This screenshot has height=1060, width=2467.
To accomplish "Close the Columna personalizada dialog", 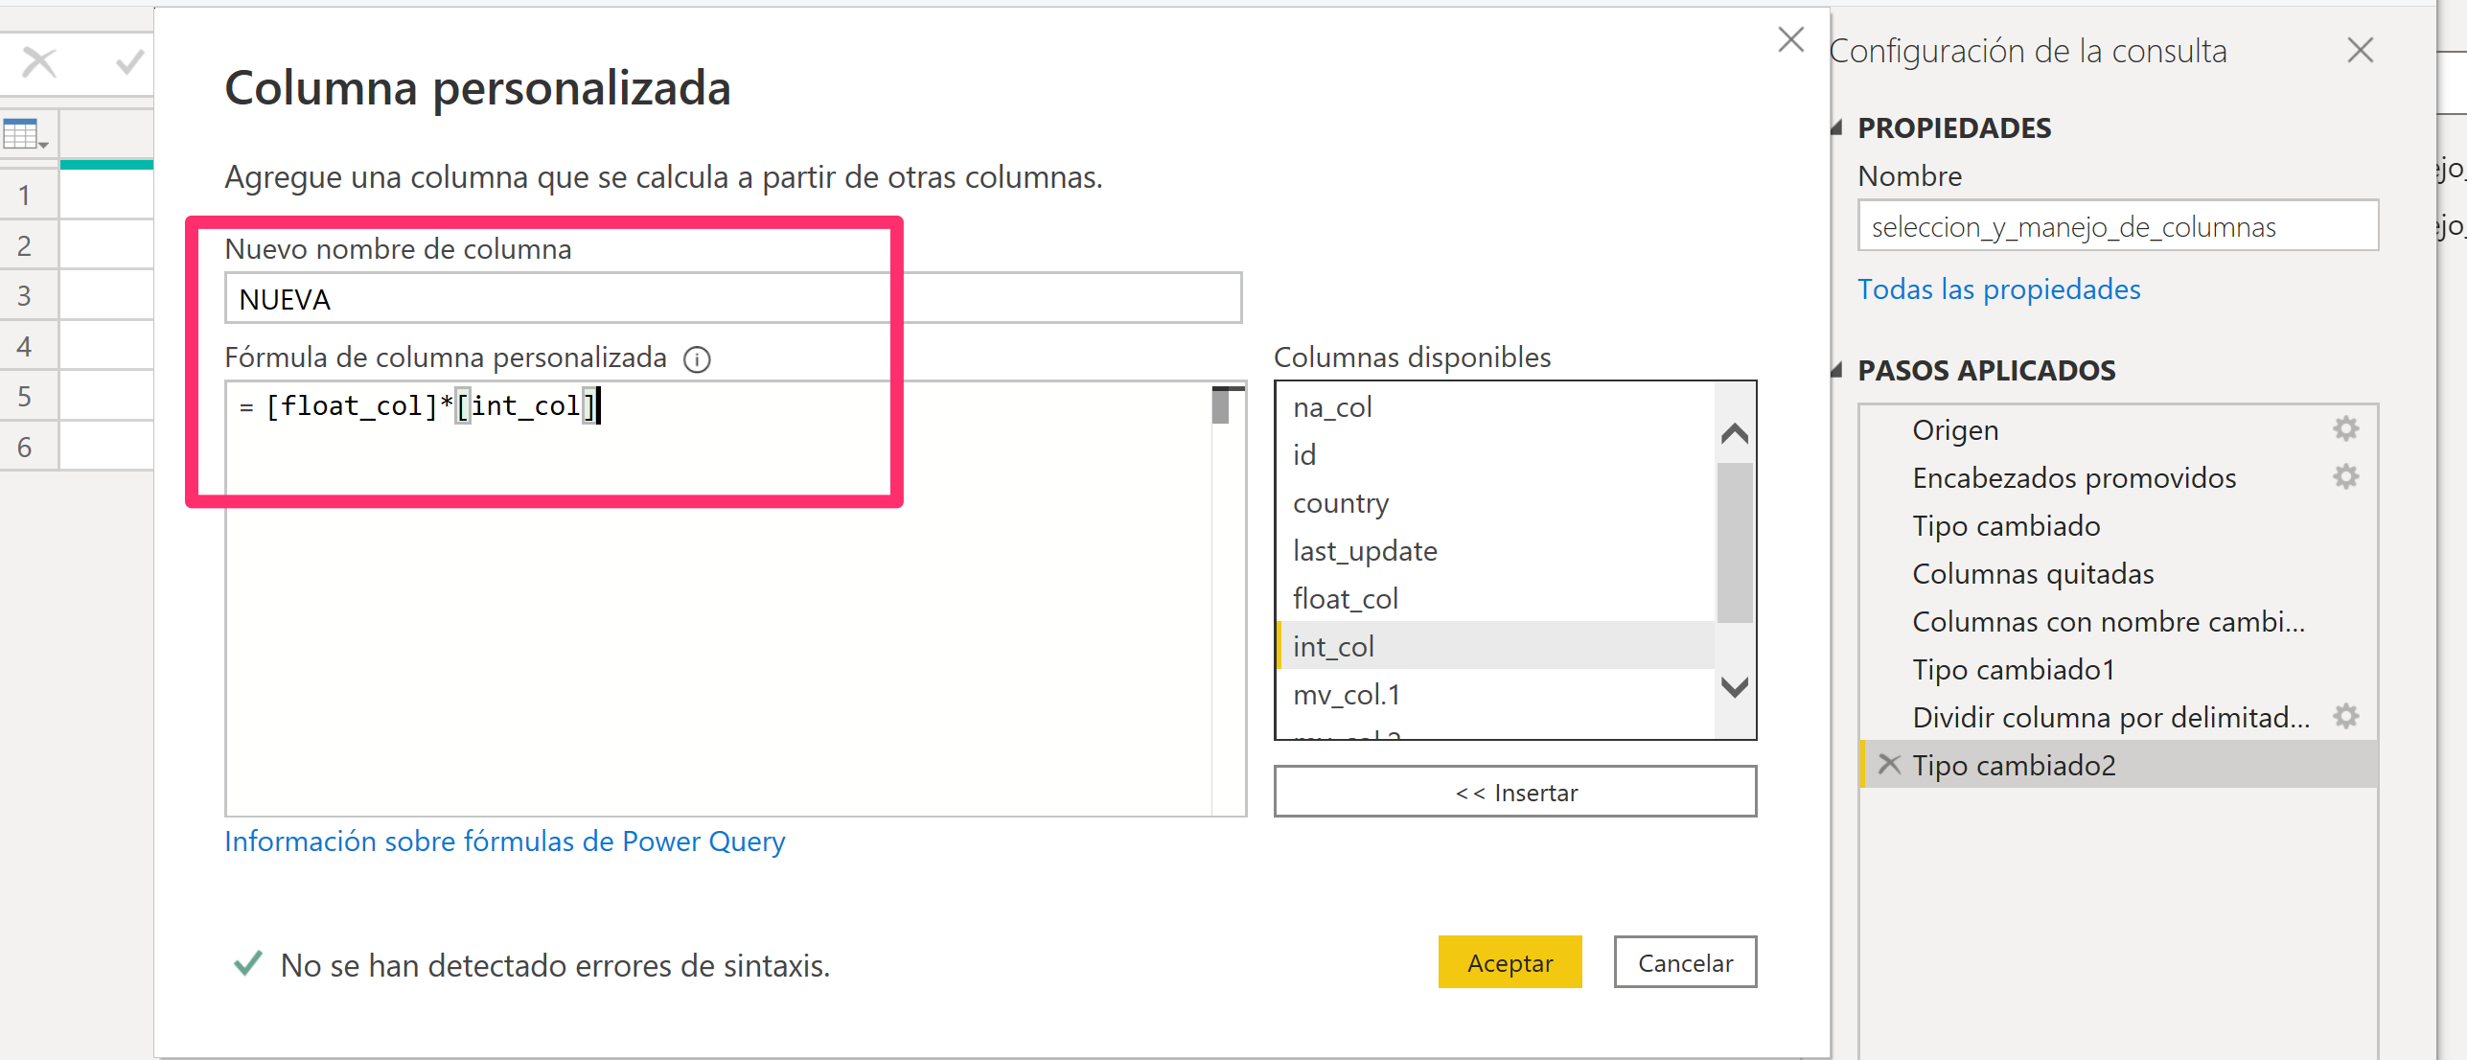I will (x=1790, y=40).
